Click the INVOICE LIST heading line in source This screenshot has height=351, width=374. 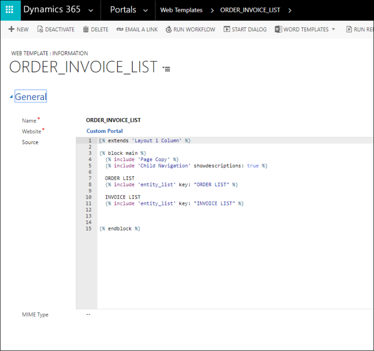tap(123, 197)
